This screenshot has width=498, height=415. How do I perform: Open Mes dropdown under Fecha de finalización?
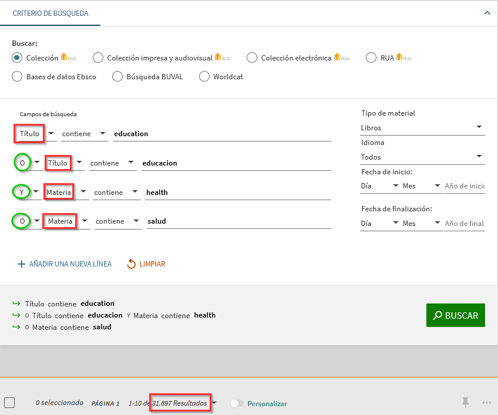pyautogui.click(x=422, y=223)
